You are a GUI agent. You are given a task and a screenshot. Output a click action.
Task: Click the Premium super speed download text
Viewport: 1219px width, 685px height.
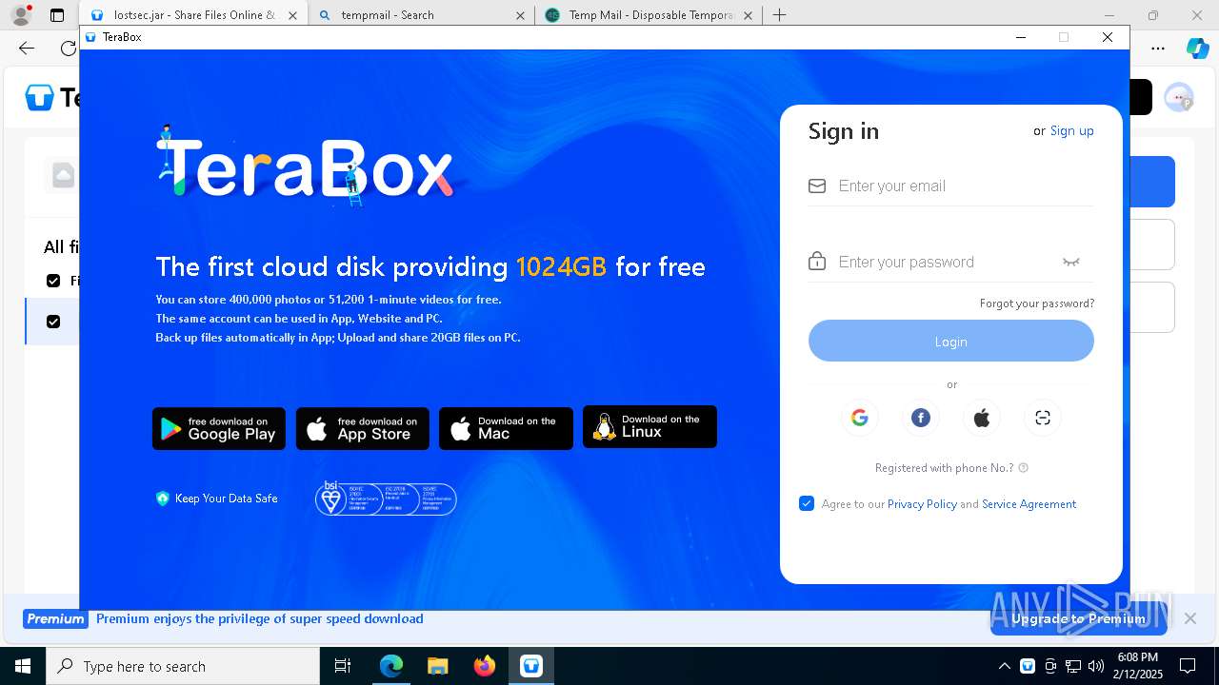coord(260,618)
